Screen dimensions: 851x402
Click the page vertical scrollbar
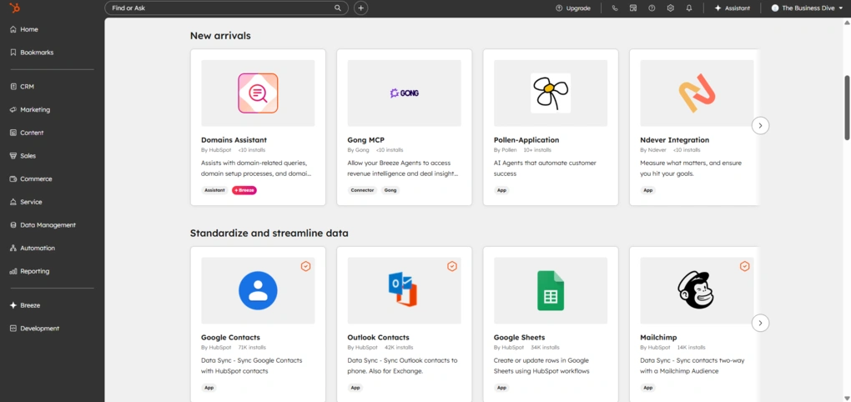[847, 108]
